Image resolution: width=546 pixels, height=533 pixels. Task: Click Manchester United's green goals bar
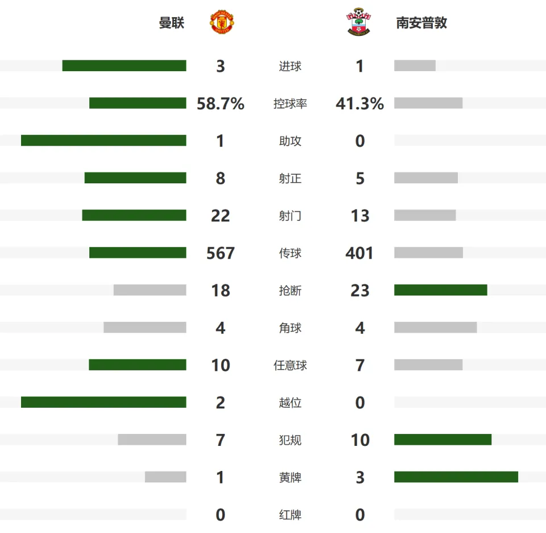125,65
